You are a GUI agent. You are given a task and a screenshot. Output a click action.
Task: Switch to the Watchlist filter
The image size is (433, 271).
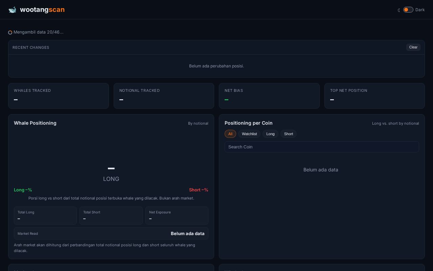249,134
